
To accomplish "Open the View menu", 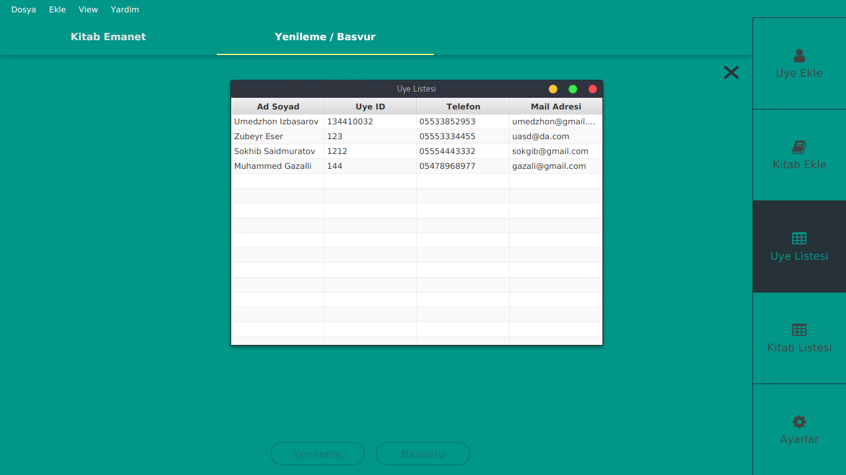I will tap(88, 9).
